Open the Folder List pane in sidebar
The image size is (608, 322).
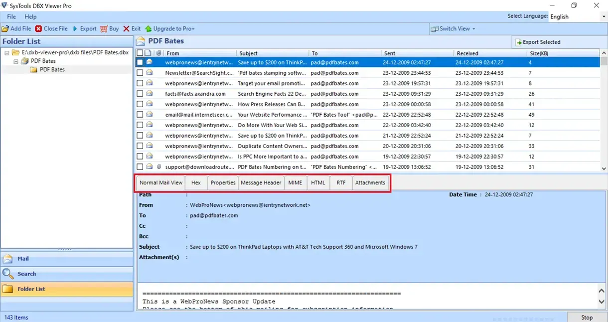67,289
